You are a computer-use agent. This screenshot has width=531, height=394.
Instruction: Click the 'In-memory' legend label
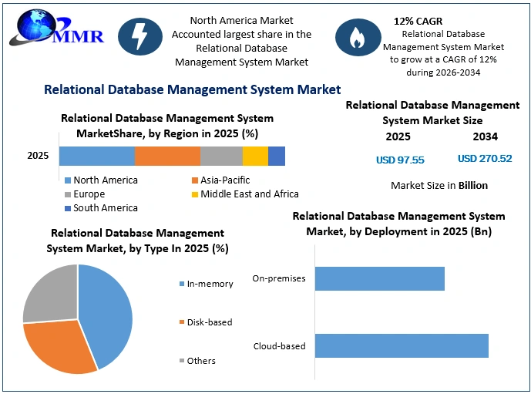(210, 284)
